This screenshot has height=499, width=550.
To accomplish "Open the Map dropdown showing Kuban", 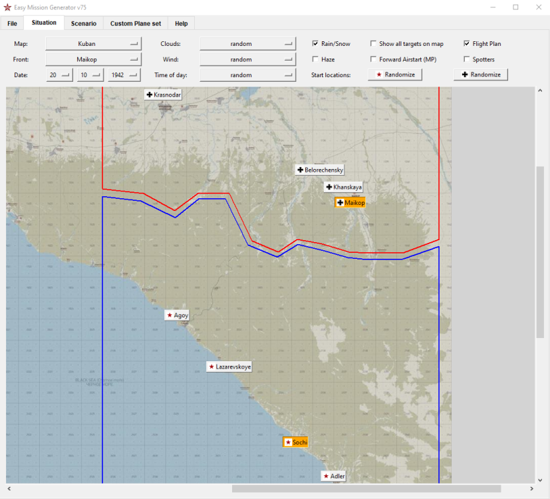I will click(x=93, y=44).
